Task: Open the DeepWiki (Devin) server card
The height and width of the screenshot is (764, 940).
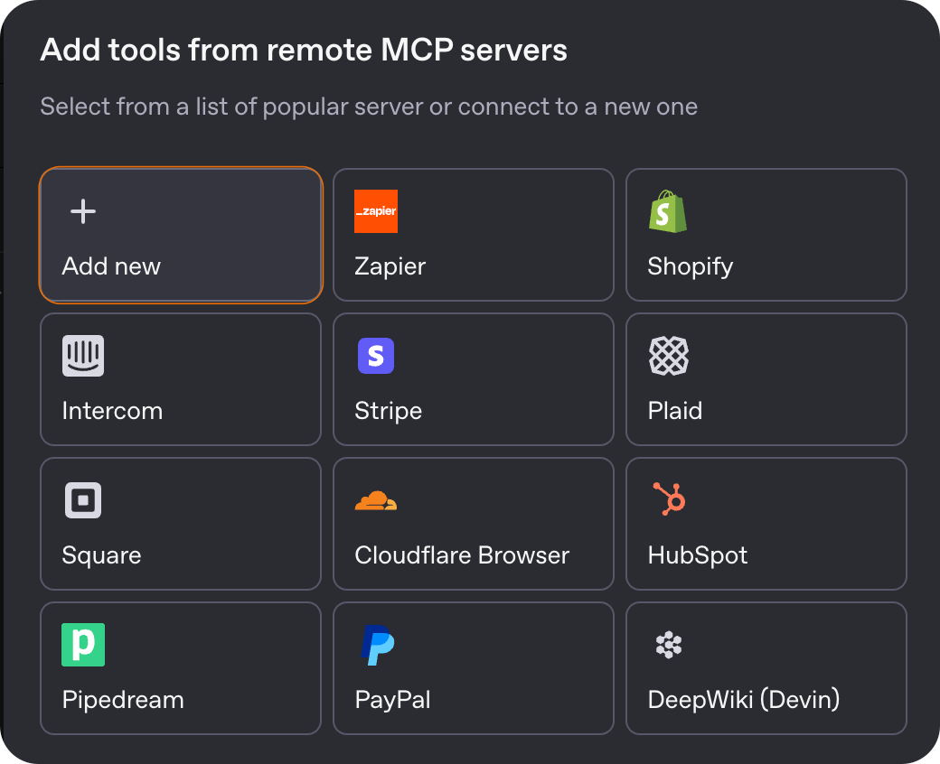Action: [766, 668]
